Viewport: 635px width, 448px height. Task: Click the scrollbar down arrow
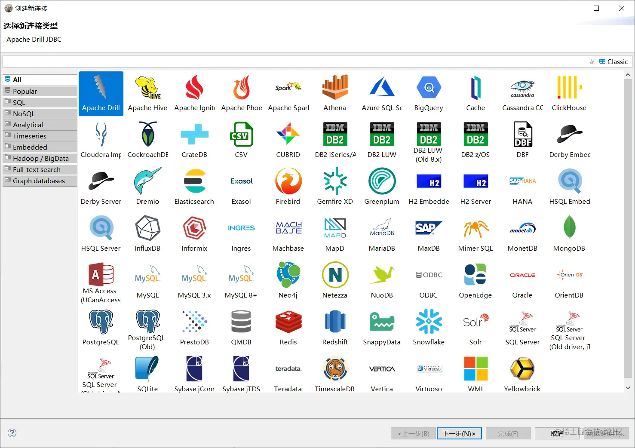coord(628,388)
